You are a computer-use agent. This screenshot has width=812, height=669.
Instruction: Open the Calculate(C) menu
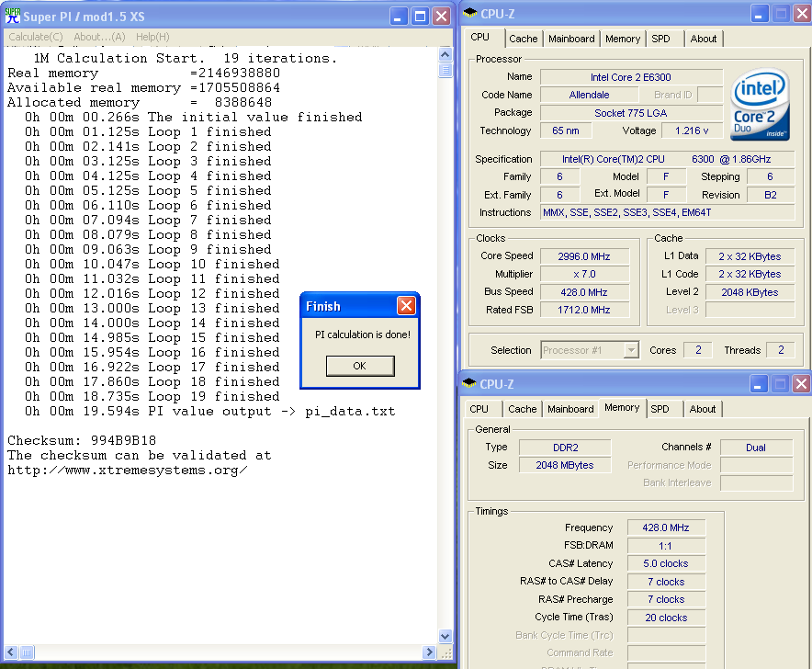35,37
